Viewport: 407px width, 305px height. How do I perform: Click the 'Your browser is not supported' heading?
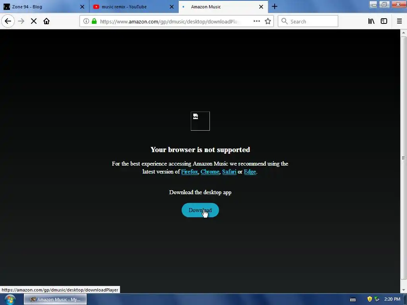click(x=200, y=150)
